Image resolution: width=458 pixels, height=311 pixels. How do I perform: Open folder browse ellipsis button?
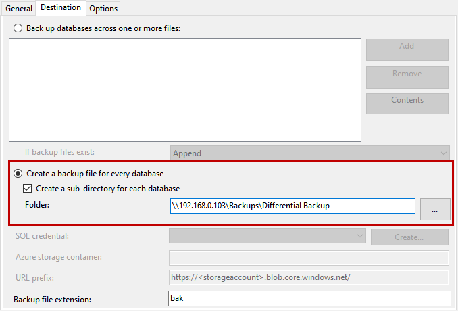coord(435,210)
